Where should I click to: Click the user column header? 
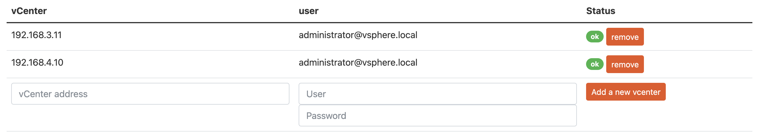click(308, 11)
